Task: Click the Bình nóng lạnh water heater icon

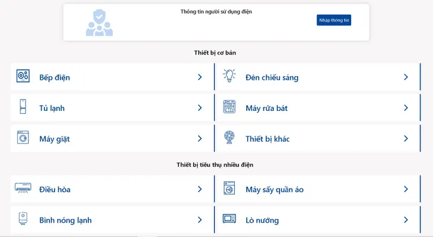Action: (23, 219)
